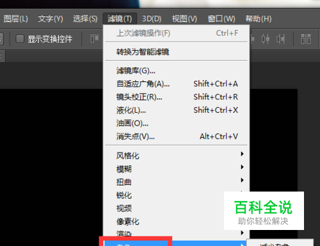Click the 滤镜(T) menu

tap(120, 19)
